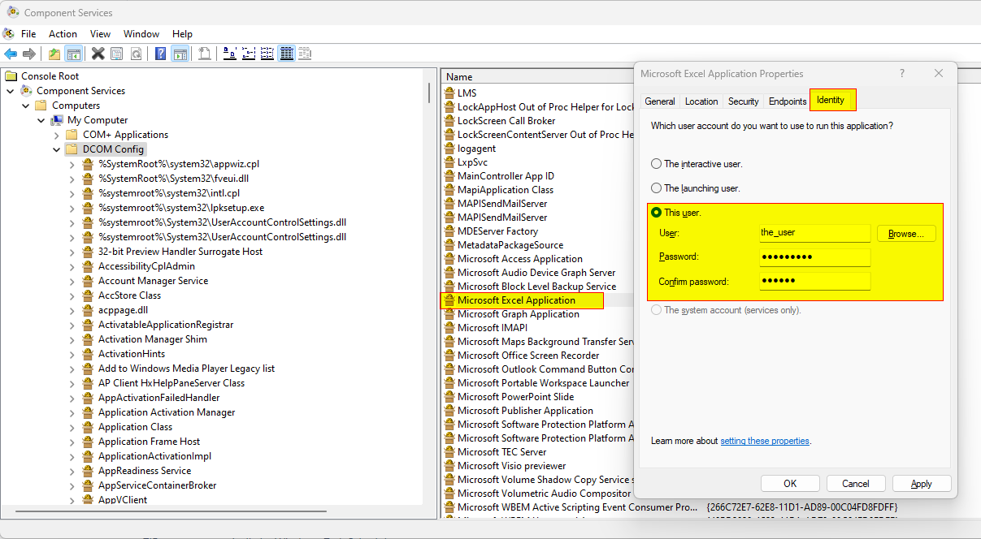Open the Action menu
981x539 pixels.
tap(63, 34)
